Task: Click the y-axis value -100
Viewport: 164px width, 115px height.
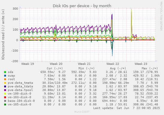Action: (15, 50)
